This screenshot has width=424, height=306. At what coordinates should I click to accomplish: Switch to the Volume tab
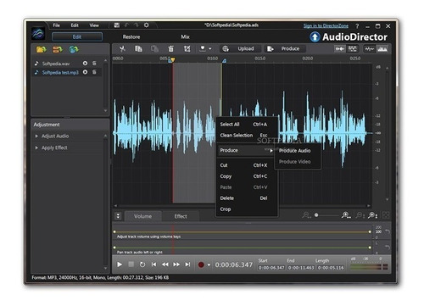coord(143,216)
